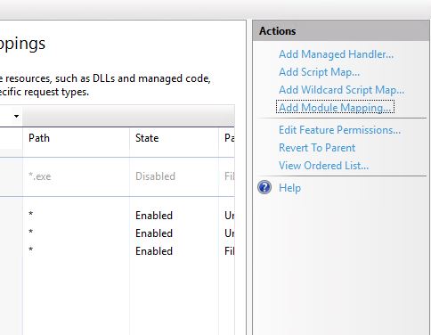This screenshot has height=335, width=431.
Task: Click the Actions pane header
Action: click(341, 31)
